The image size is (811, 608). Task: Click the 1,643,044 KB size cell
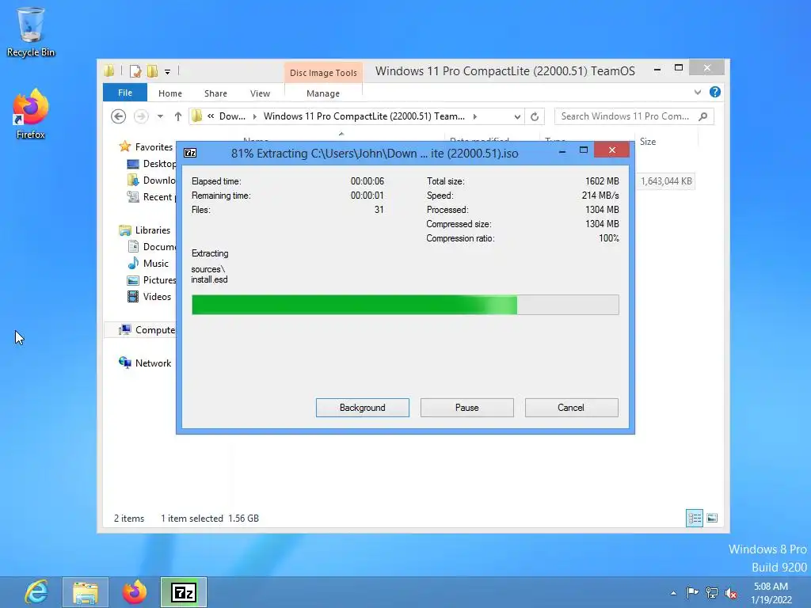coord(666,181)
